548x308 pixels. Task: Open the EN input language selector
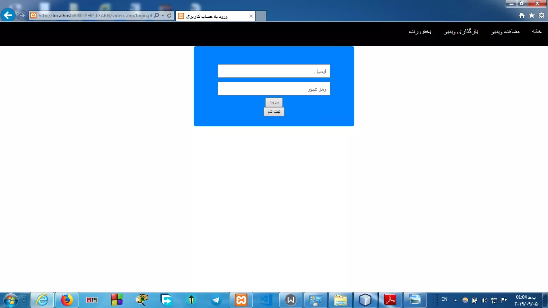click(444, 299)
